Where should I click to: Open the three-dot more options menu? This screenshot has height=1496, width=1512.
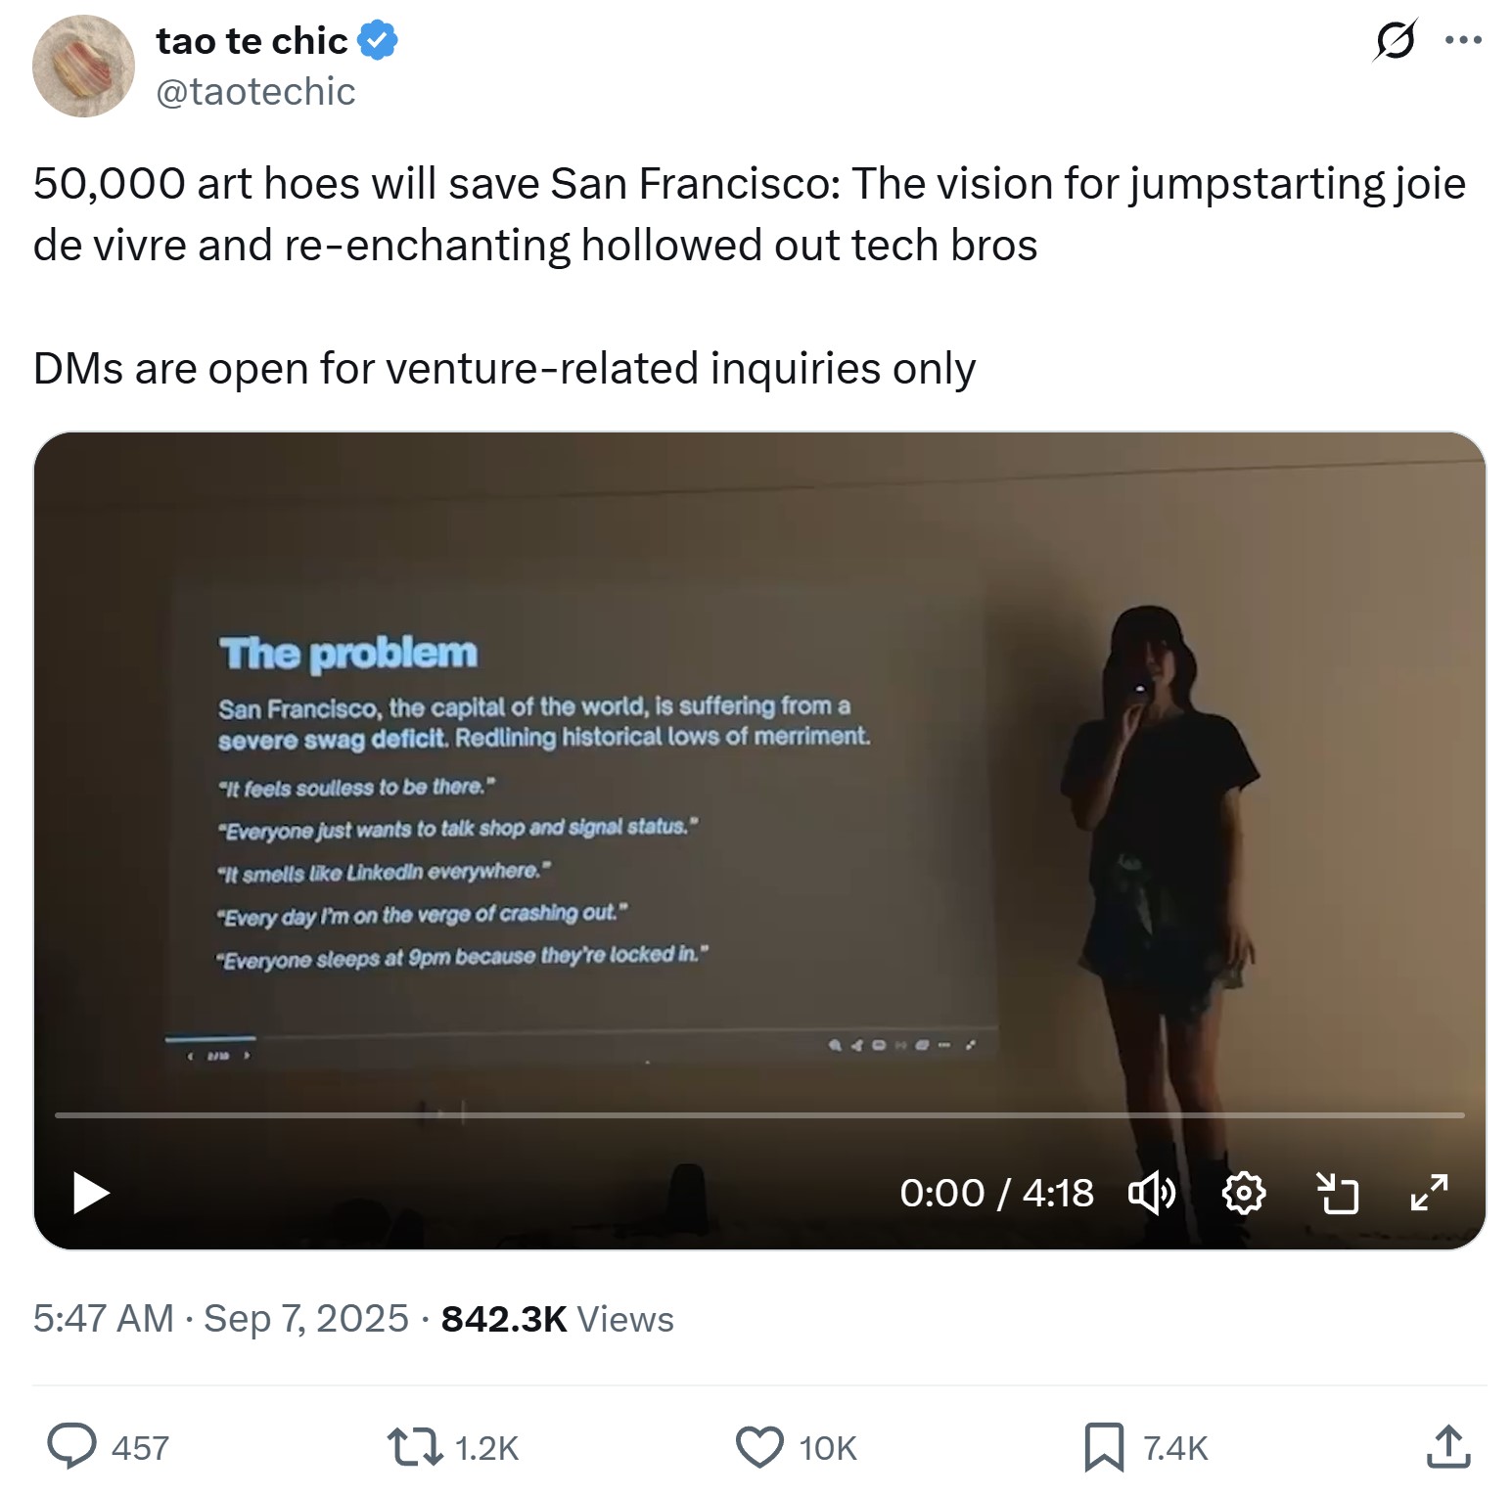(x=1464, y=40)
